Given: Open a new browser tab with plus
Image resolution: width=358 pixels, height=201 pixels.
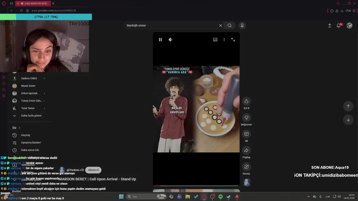Looking at the screenshot, I should coord(53,3).
